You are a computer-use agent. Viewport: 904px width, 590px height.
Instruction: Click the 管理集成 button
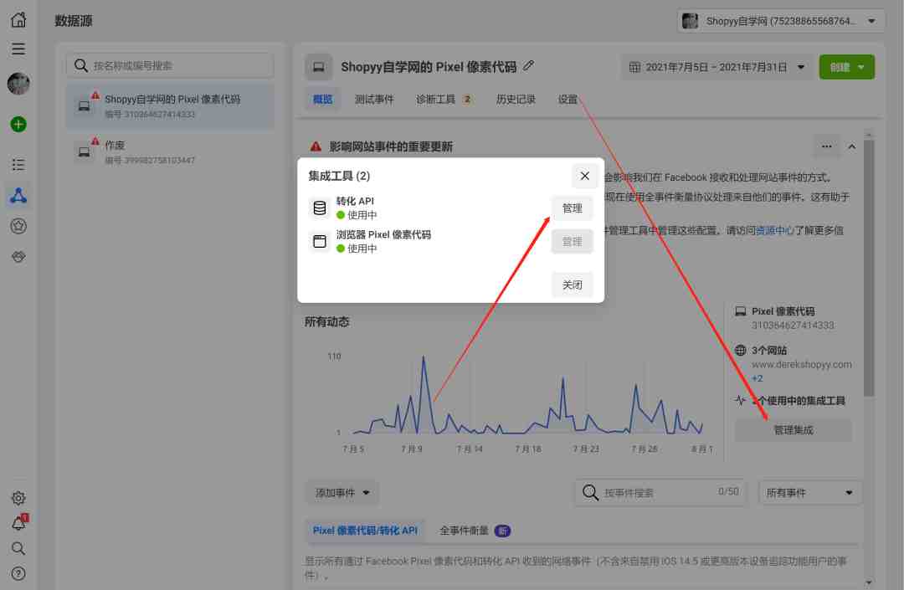[793, 430]
